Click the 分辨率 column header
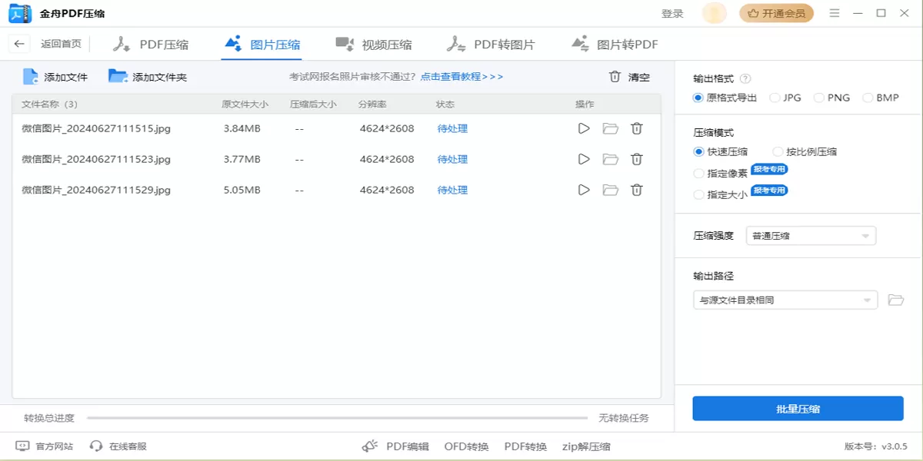Screen dimensions: 923x461 372,104
